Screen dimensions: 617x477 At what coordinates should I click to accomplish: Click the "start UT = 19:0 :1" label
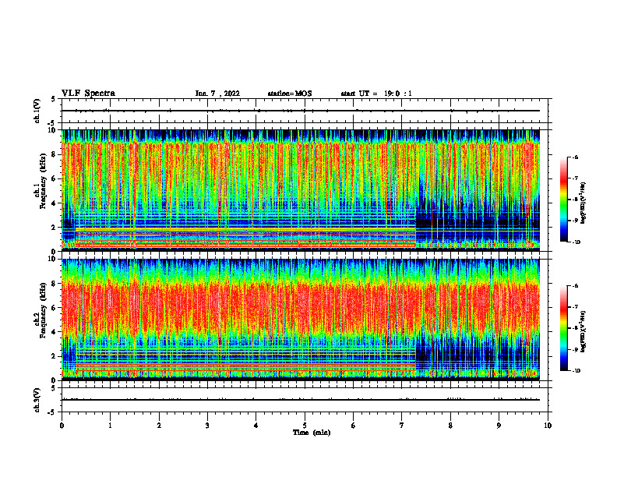tap(376, 94)
